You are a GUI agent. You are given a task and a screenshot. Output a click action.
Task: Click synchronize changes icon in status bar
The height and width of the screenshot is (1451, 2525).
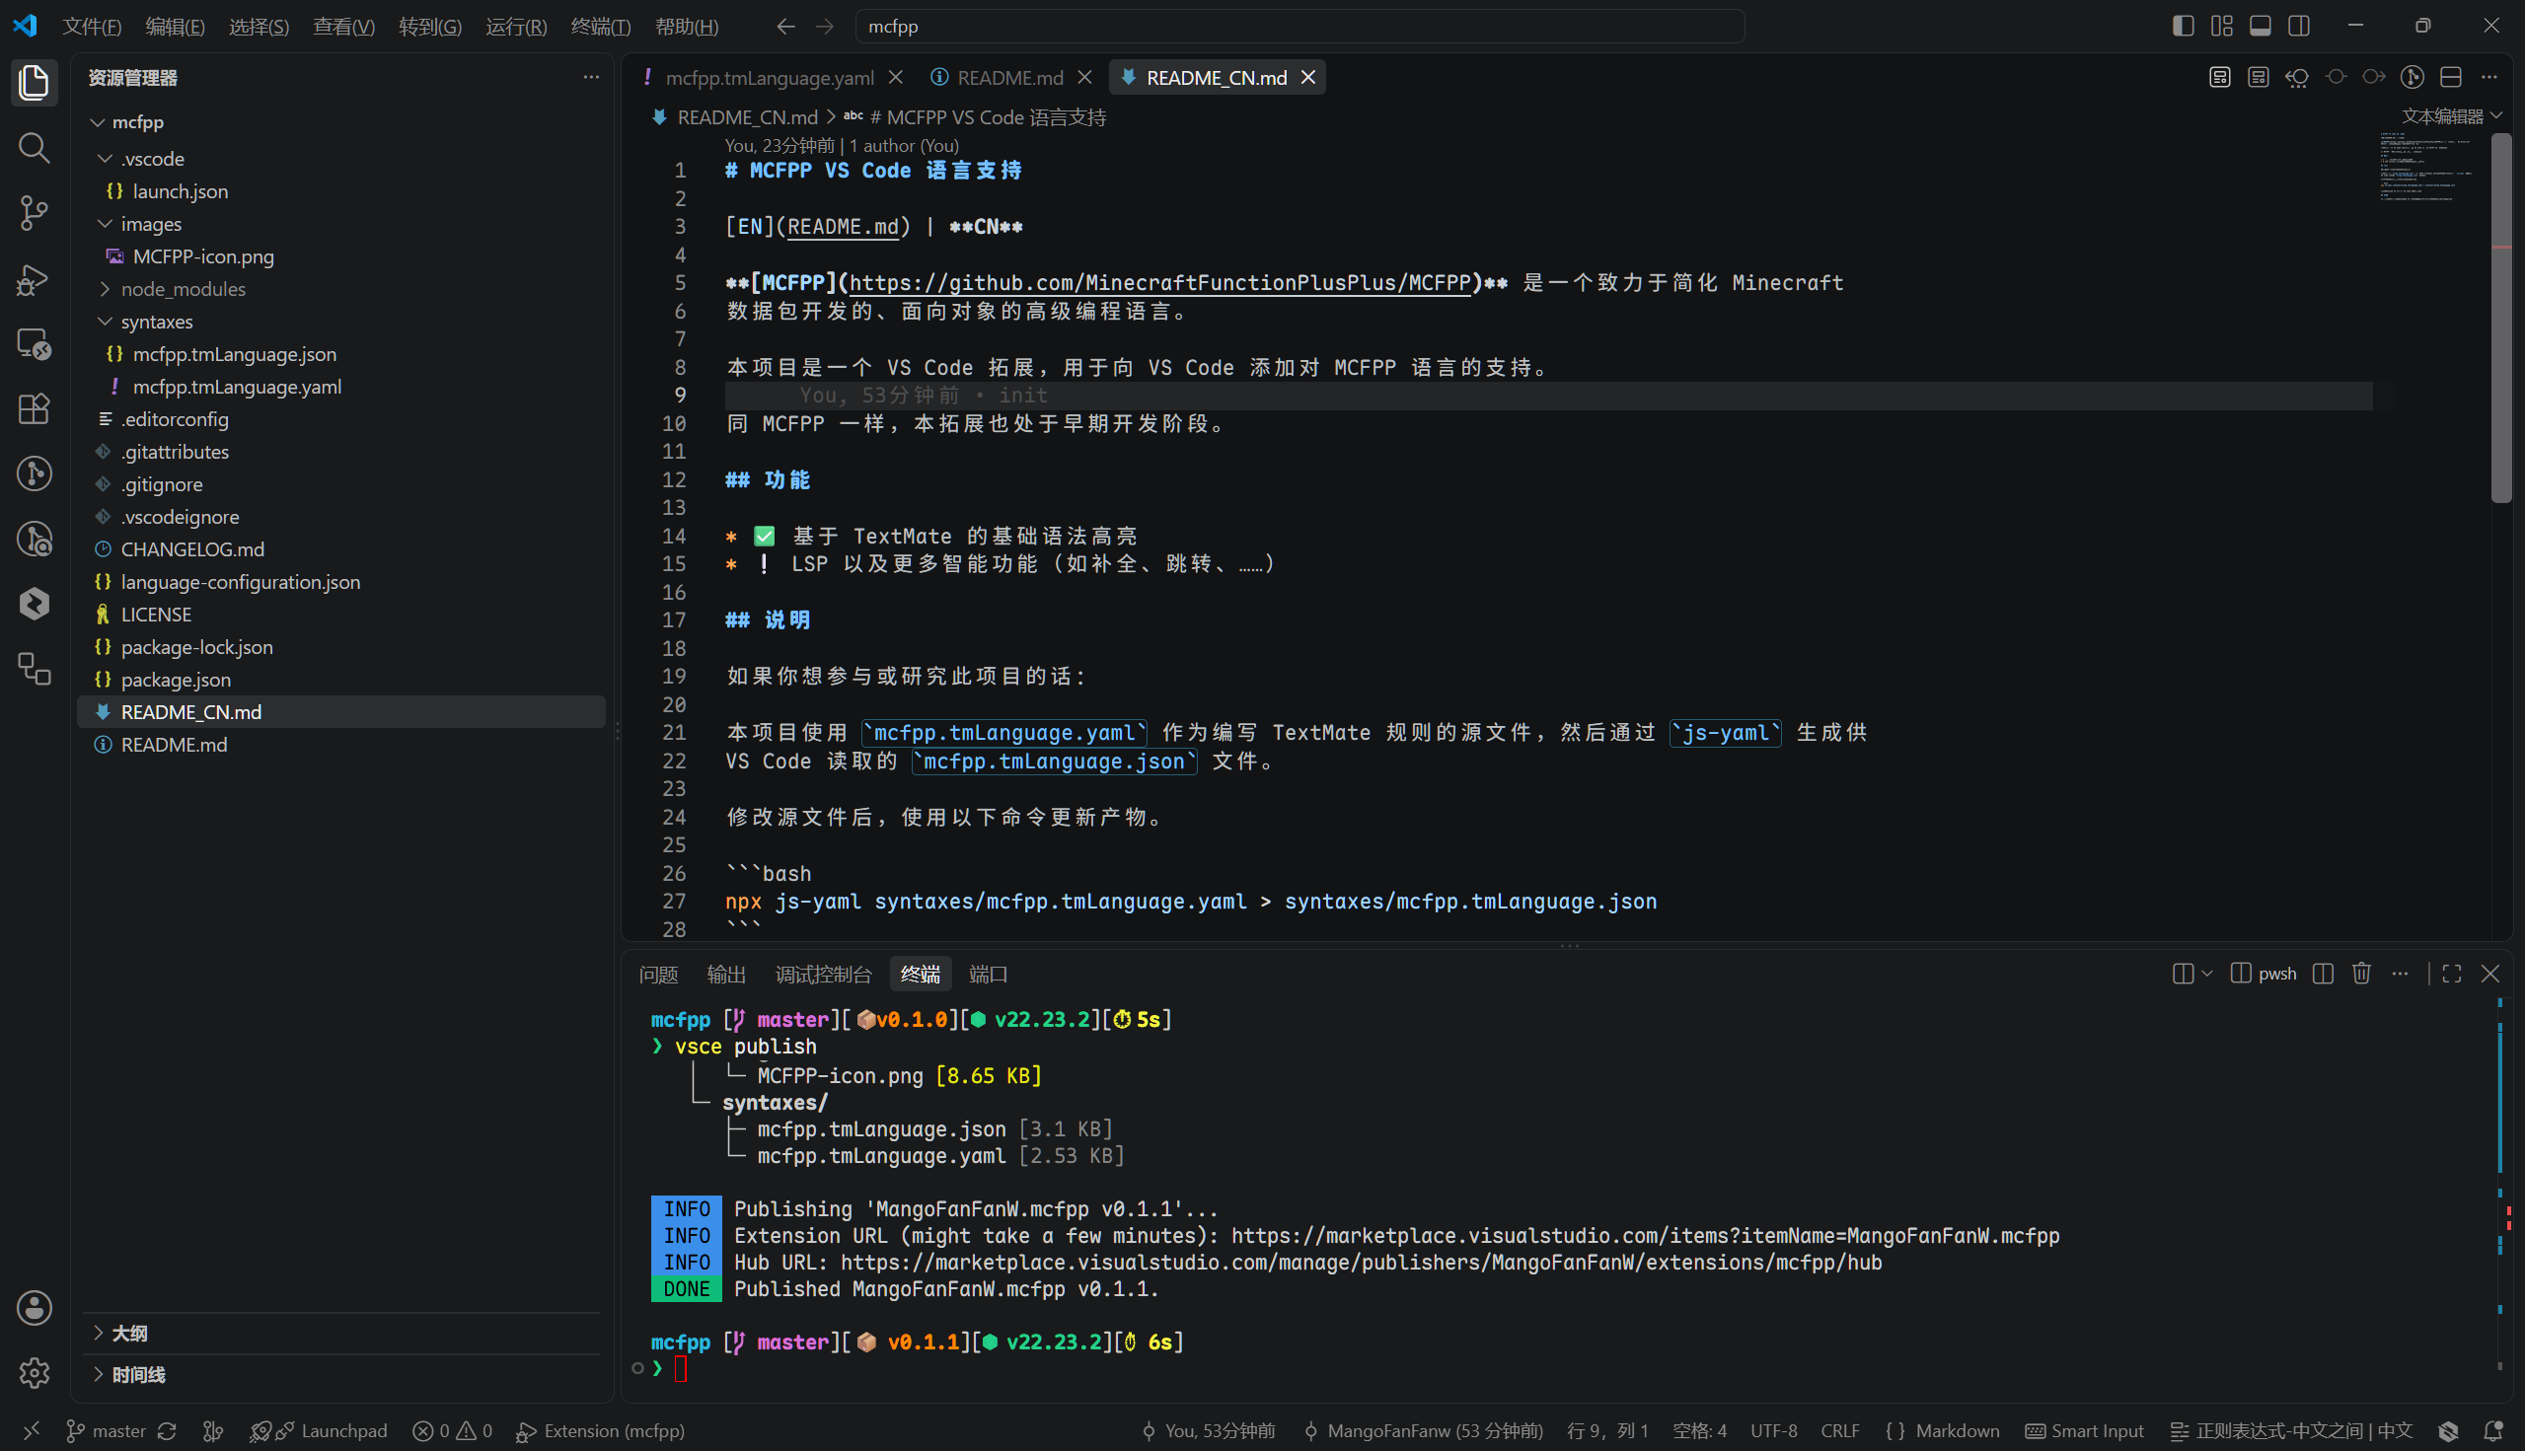[167, 1431]
